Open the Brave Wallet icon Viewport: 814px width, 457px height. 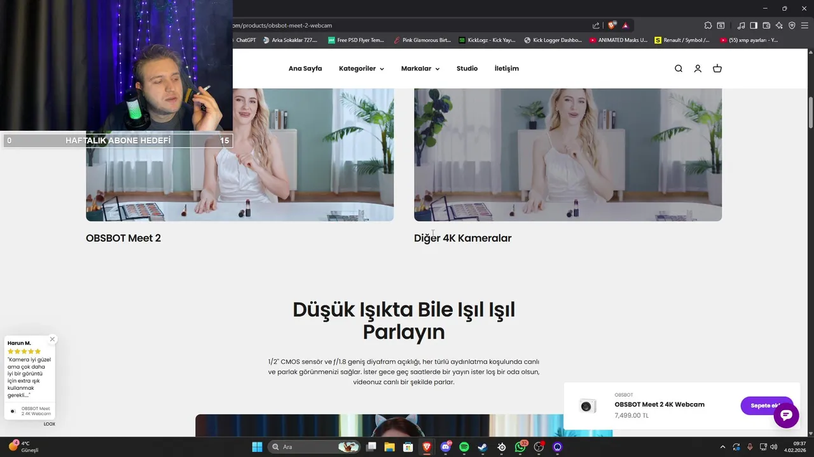[x=766, y=25]
